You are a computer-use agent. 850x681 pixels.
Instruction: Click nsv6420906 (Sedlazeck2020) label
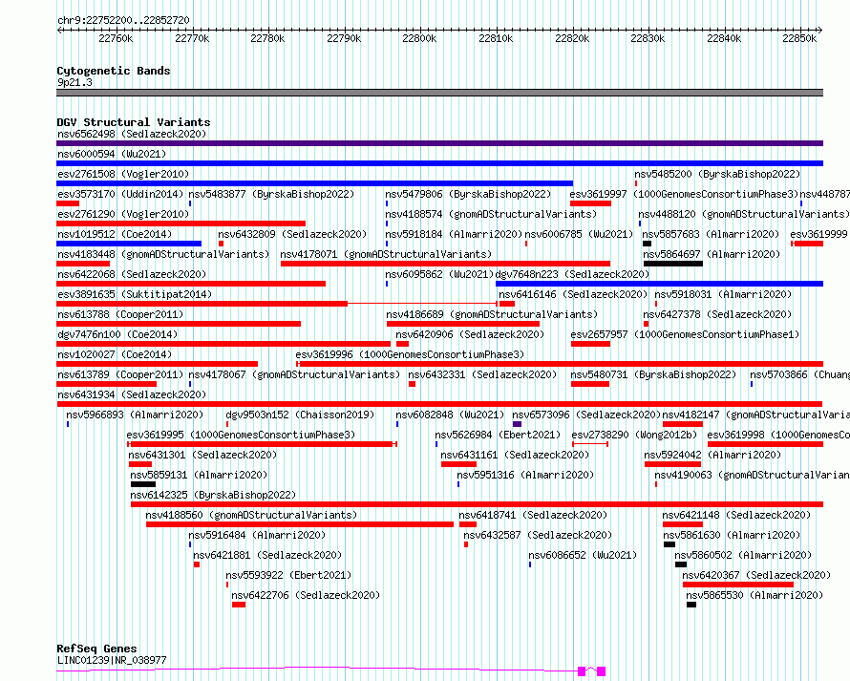tap(470, 334)
